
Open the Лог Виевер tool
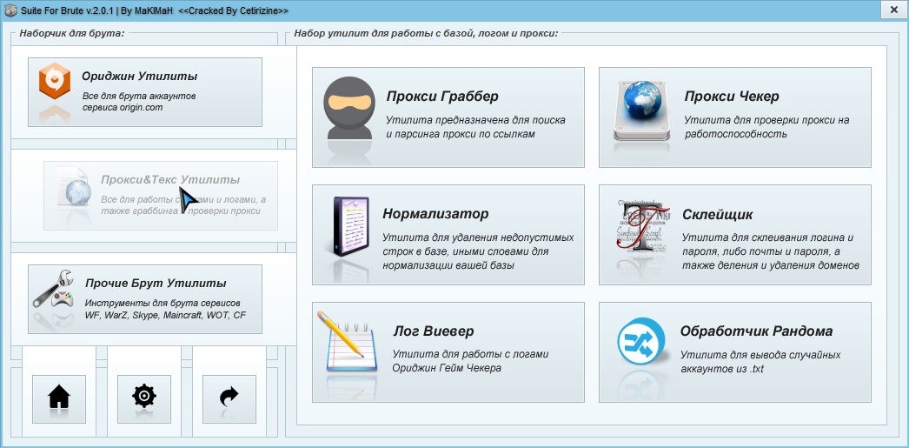tap(448, 352)
